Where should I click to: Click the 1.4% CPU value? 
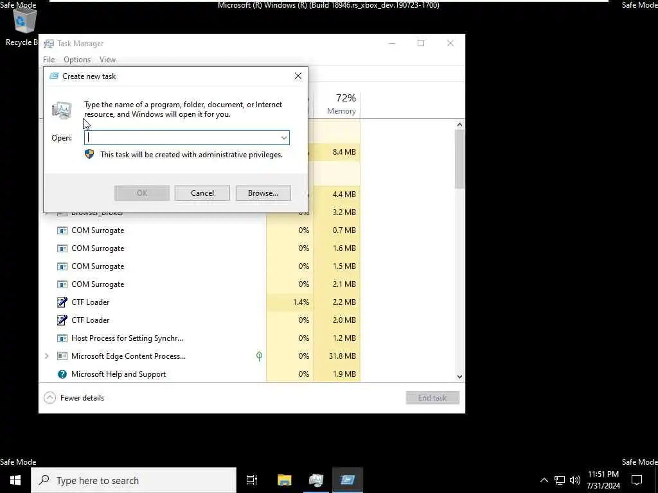pyautogui.click(x=301, y=302)
